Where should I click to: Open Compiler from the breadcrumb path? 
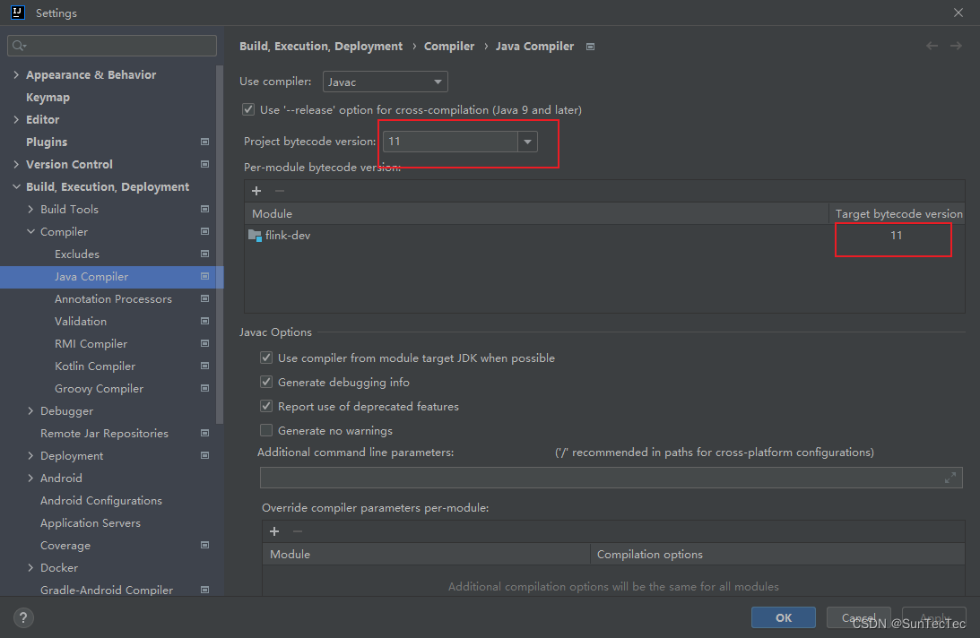coord(449,46)
